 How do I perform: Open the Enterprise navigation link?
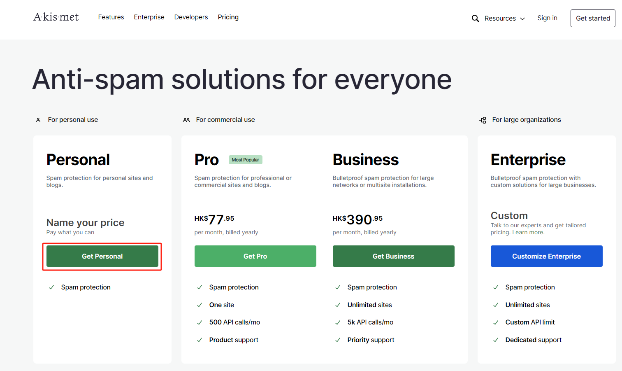click(149, 17)
